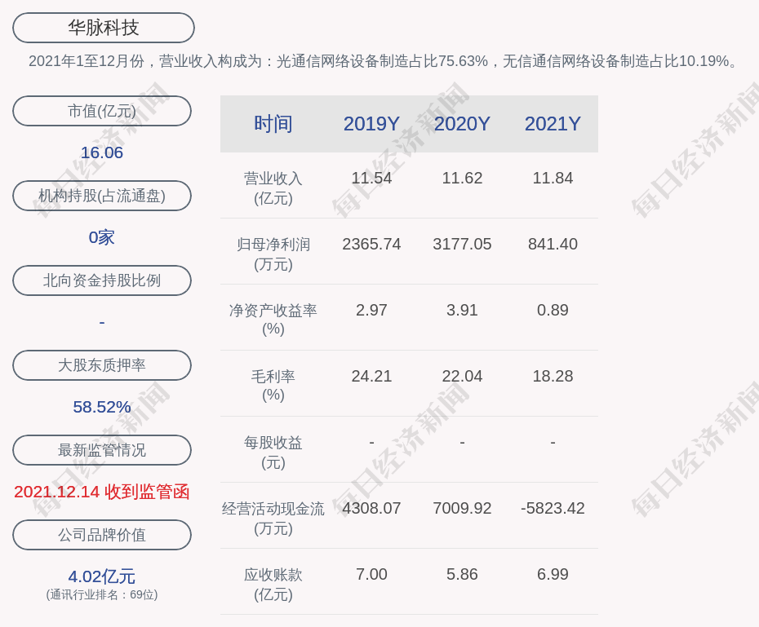Select net profit value 3177.05

(462, 244)
